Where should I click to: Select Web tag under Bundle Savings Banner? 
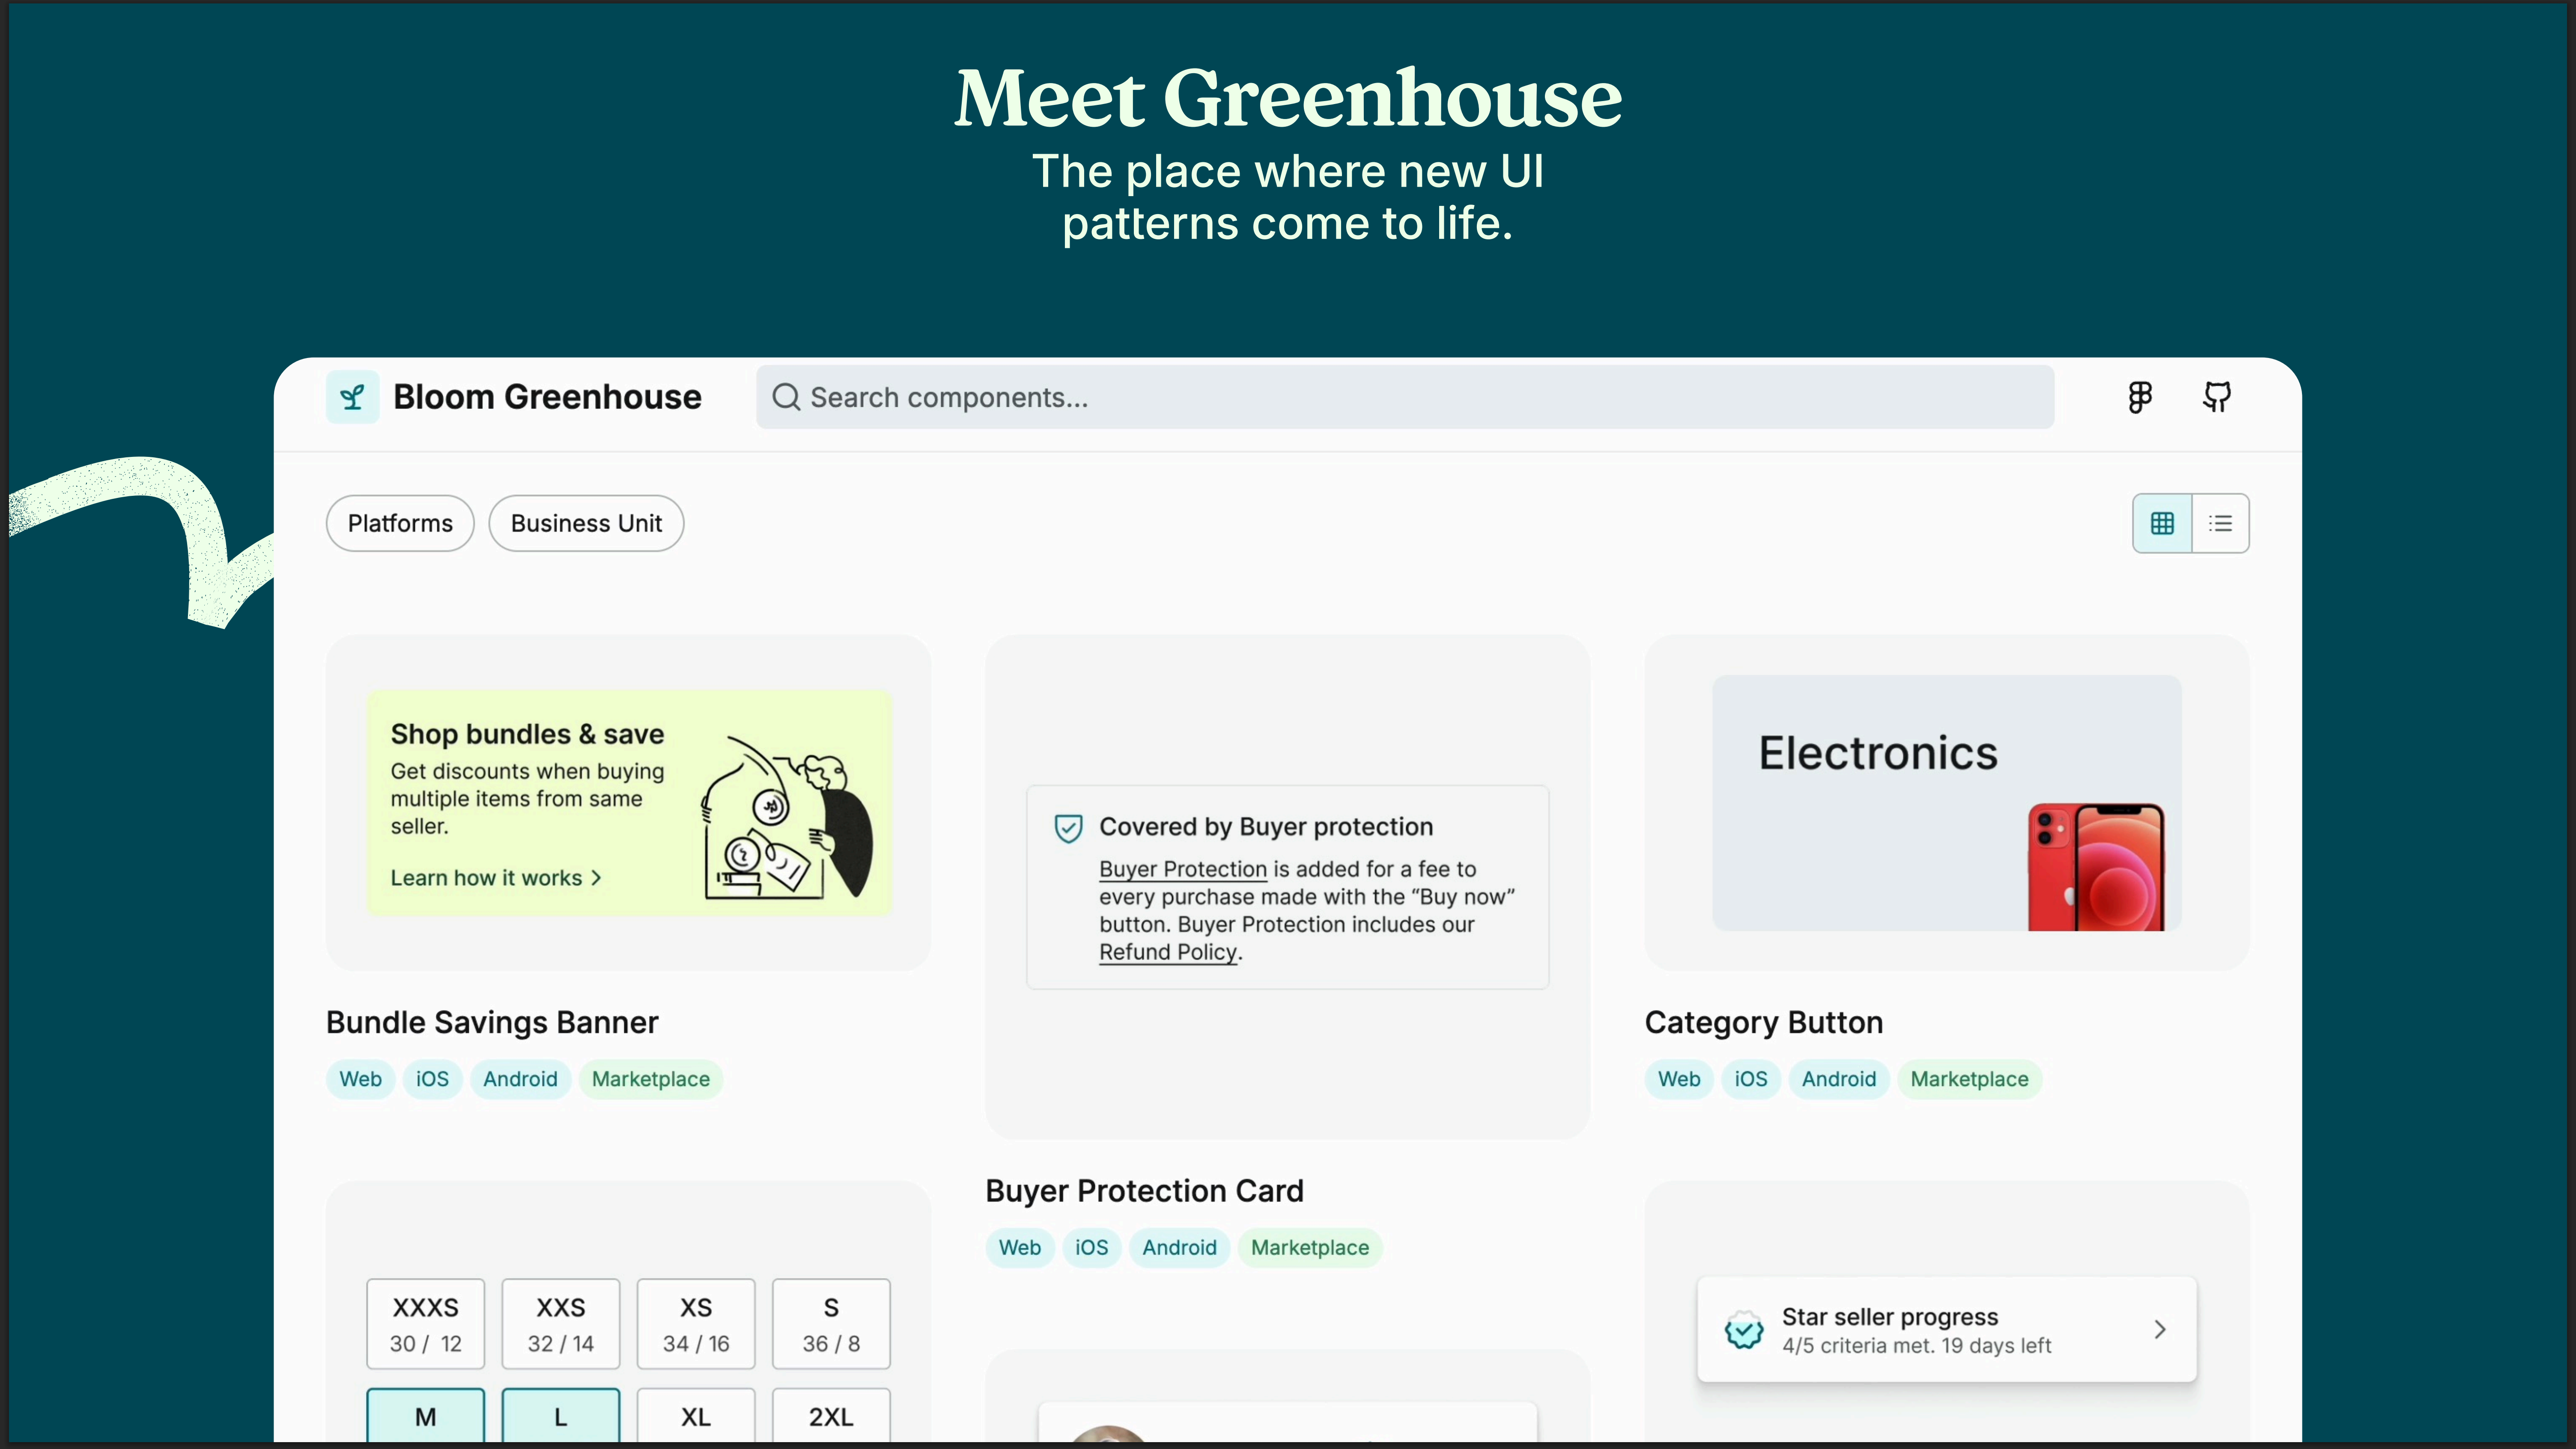[x=360, y=1079]
